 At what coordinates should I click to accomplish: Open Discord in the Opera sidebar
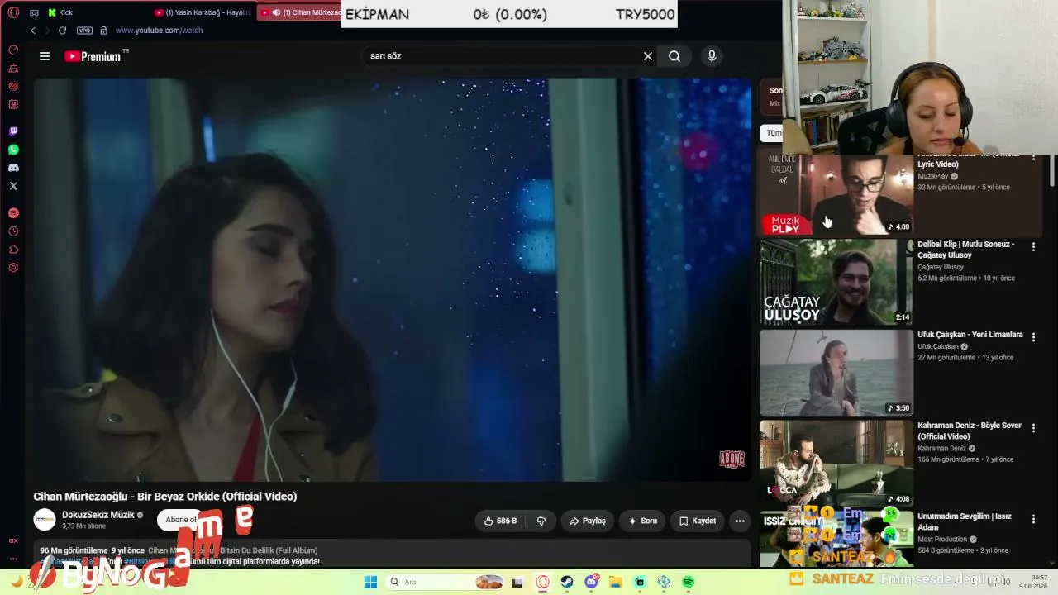[x=13, y=168]
